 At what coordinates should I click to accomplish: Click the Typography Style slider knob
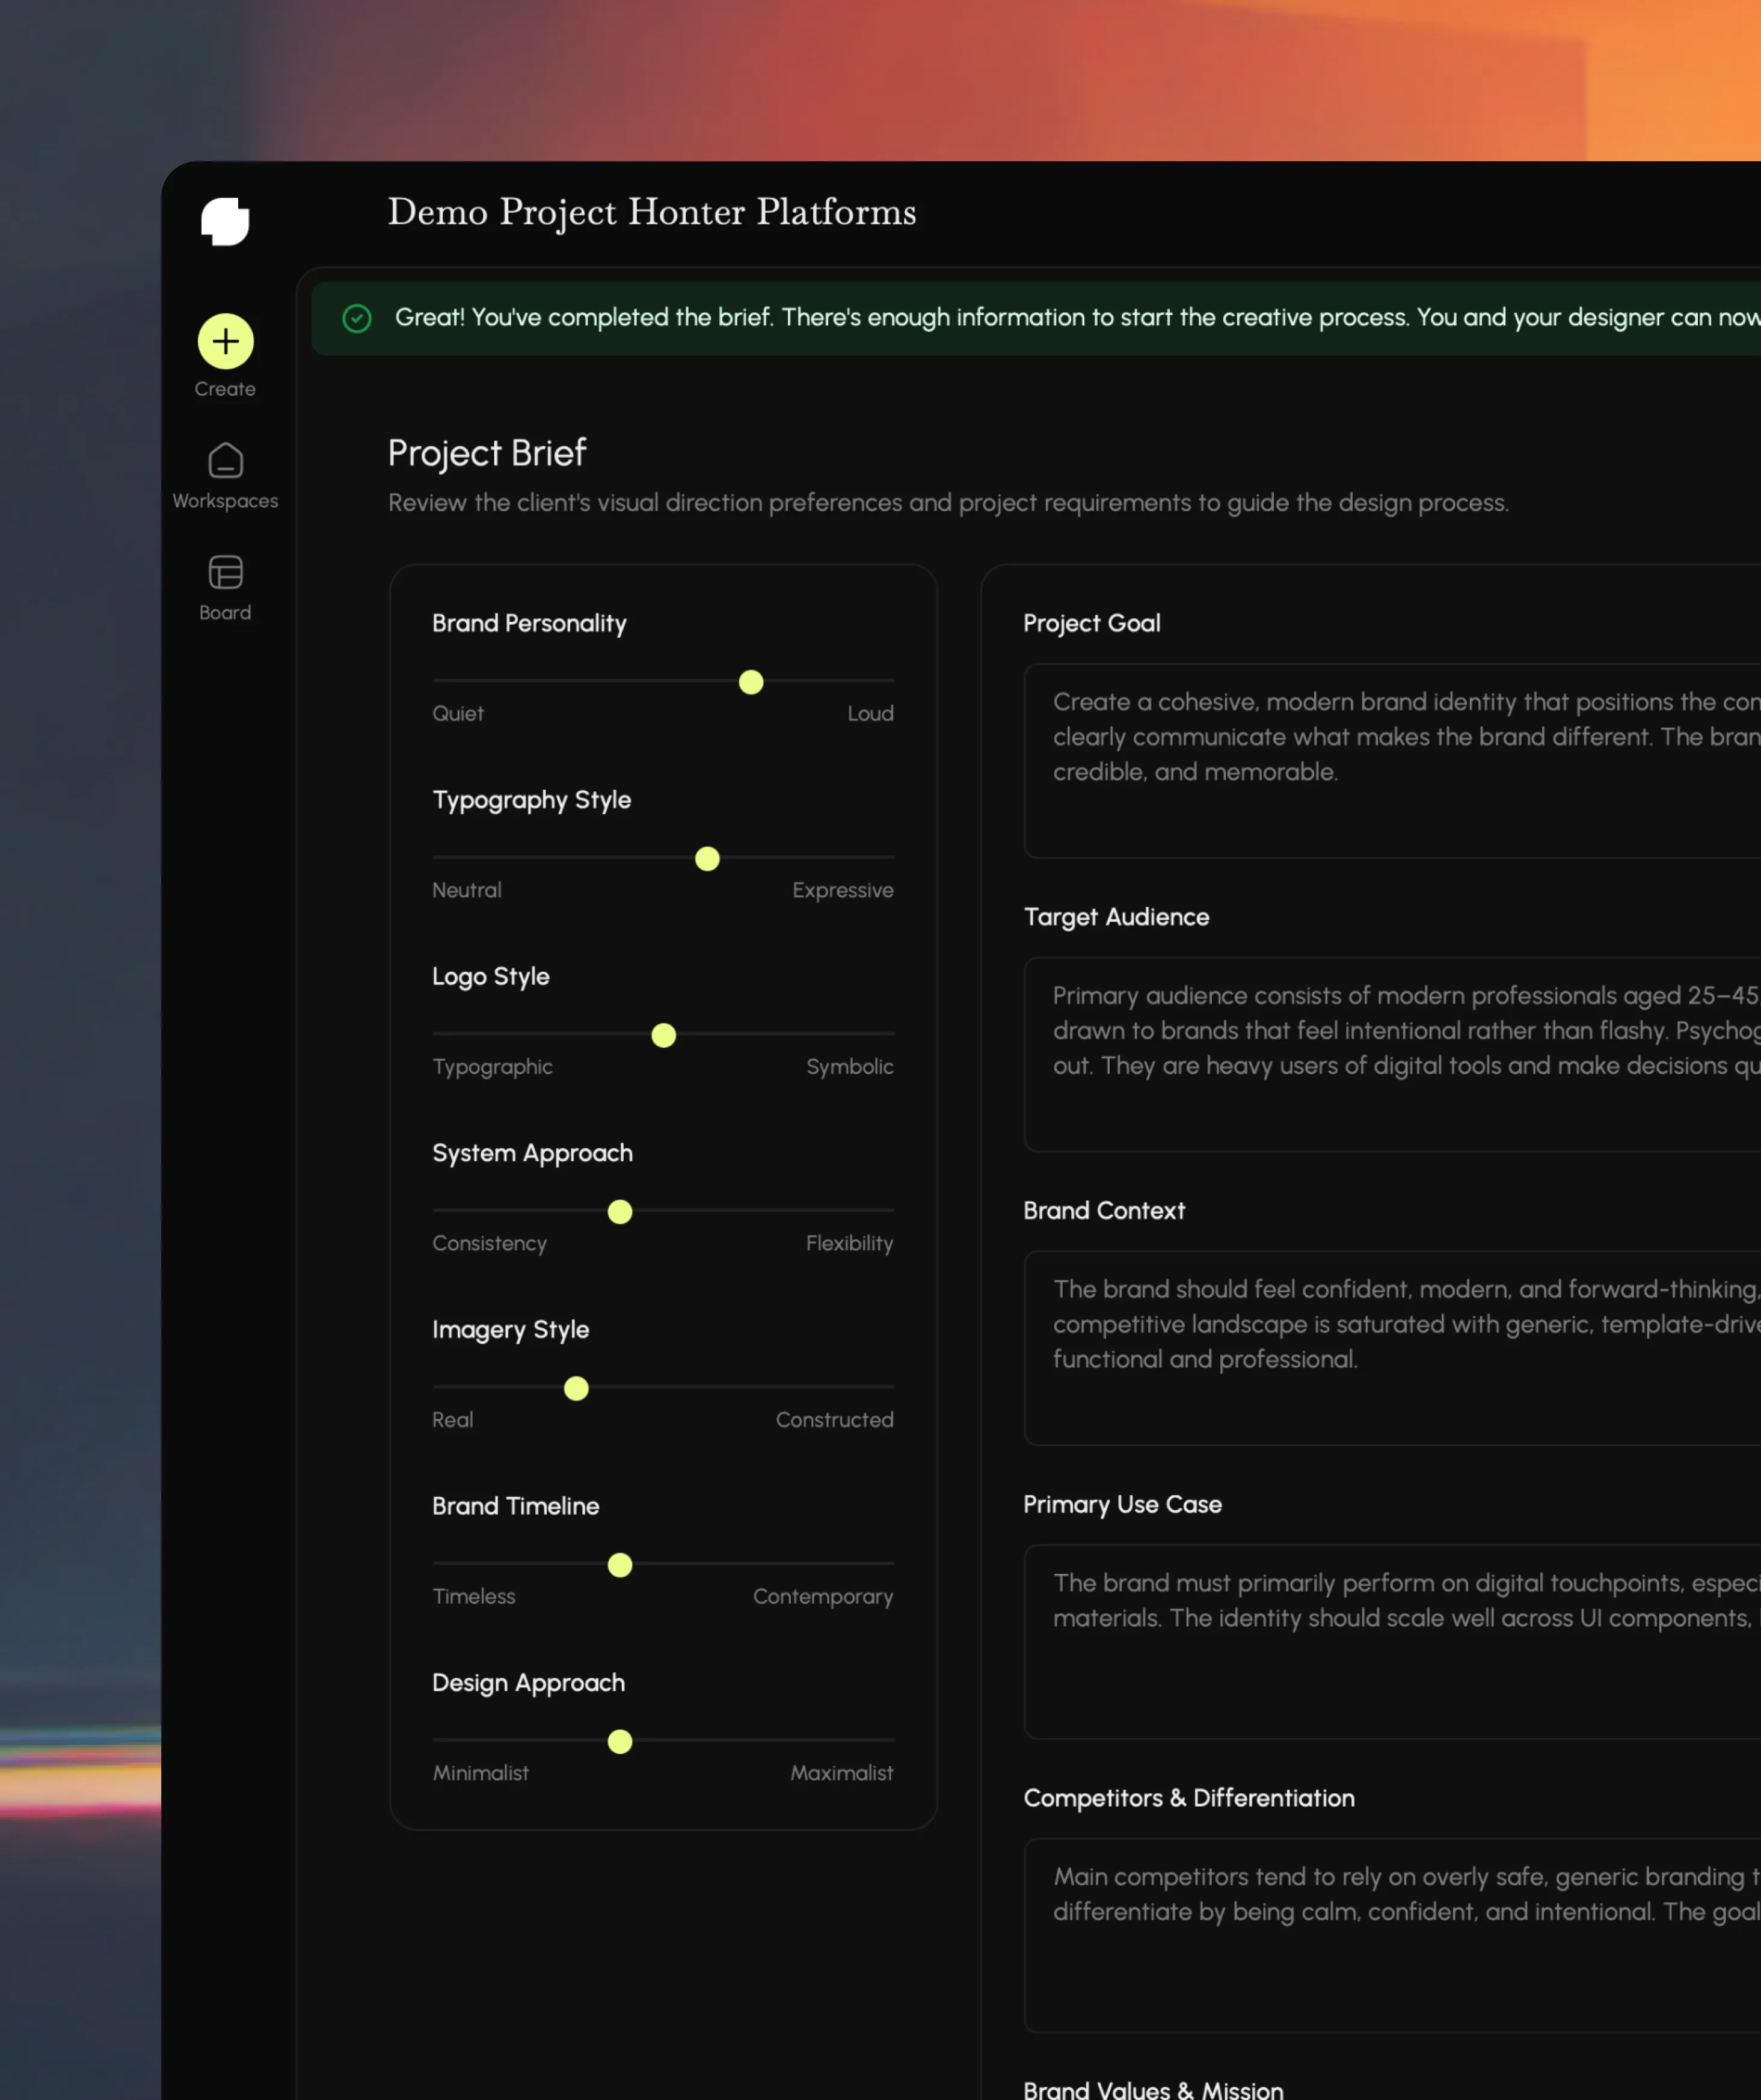(707, 859)
